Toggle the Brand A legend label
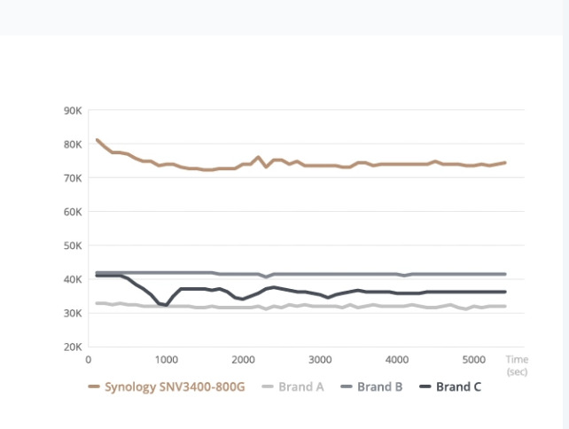 [x=301, y=387]
